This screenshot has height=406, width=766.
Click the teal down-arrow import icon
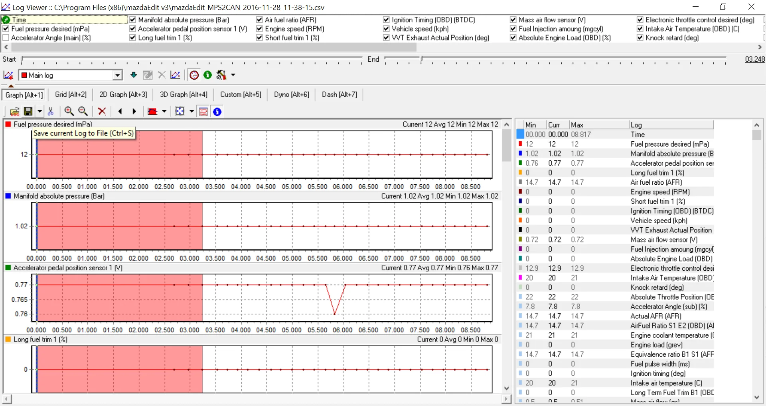(x=134, y=75)
